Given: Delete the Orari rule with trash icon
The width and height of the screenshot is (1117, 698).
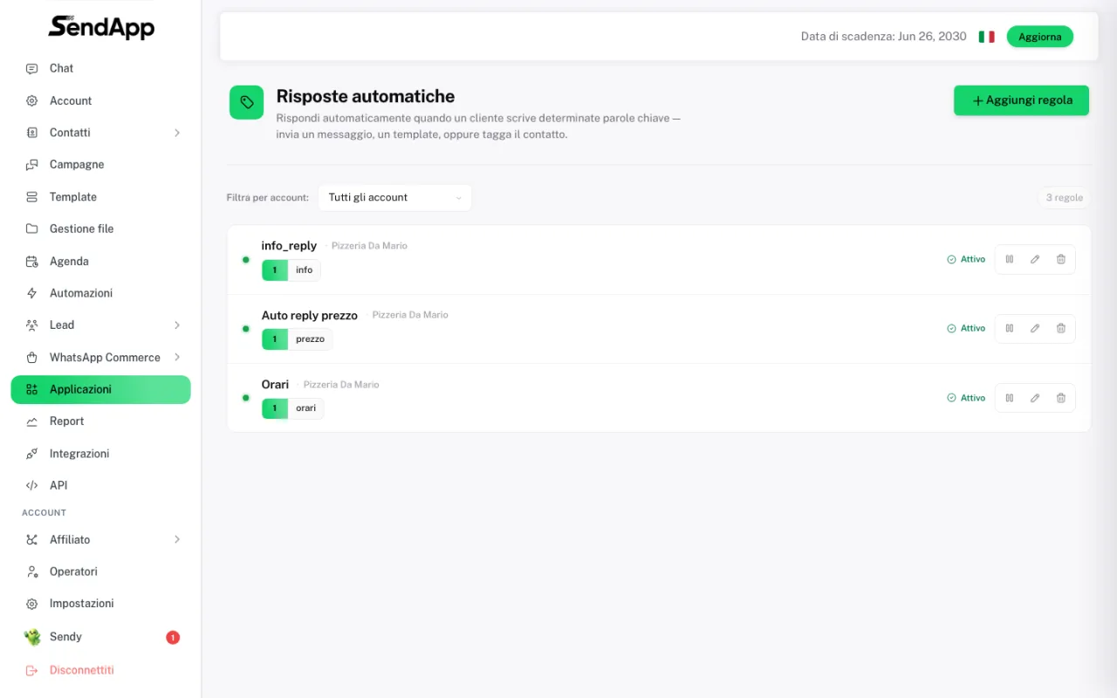Looking at the screenshot, I should click(1061, 398).
